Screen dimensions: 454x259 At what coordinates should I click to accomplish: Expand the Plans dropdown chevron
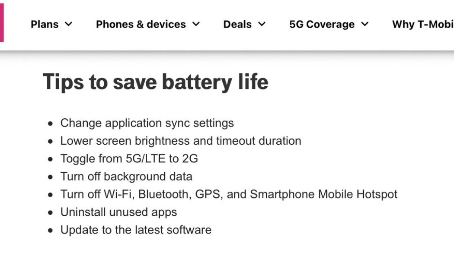coord(68,25)
